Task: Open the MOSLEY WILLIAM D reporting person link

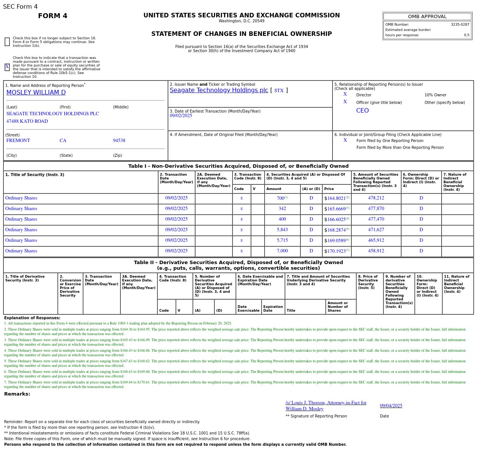Action: coord(36,93)
